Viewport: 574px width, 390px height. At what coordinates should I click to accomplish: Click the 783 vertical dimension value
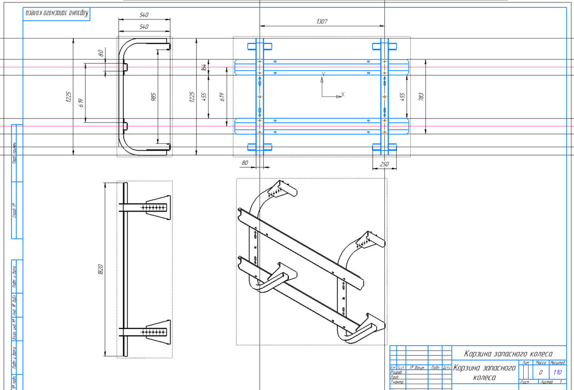[421, 97]
